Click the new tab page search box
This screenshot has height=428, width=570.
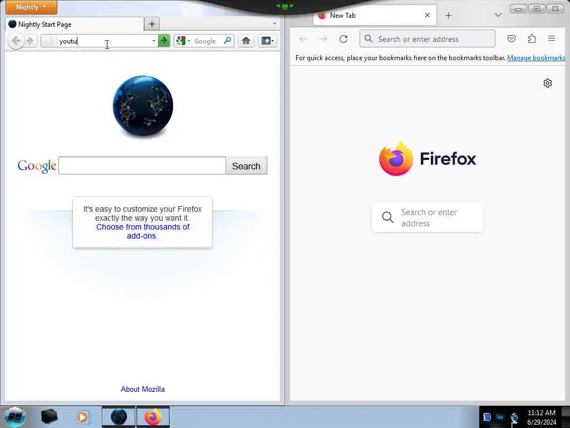click(x=427, y=218)
